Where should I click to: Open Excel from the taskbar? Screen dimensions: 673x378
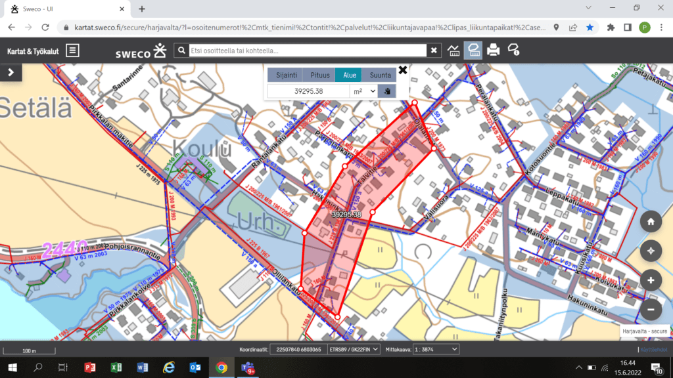(x=116, y=367)
